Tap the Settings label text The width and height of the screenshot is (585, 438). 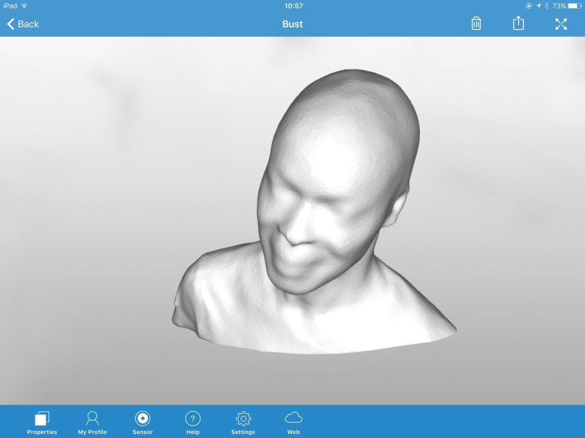(x=243, y=432)
